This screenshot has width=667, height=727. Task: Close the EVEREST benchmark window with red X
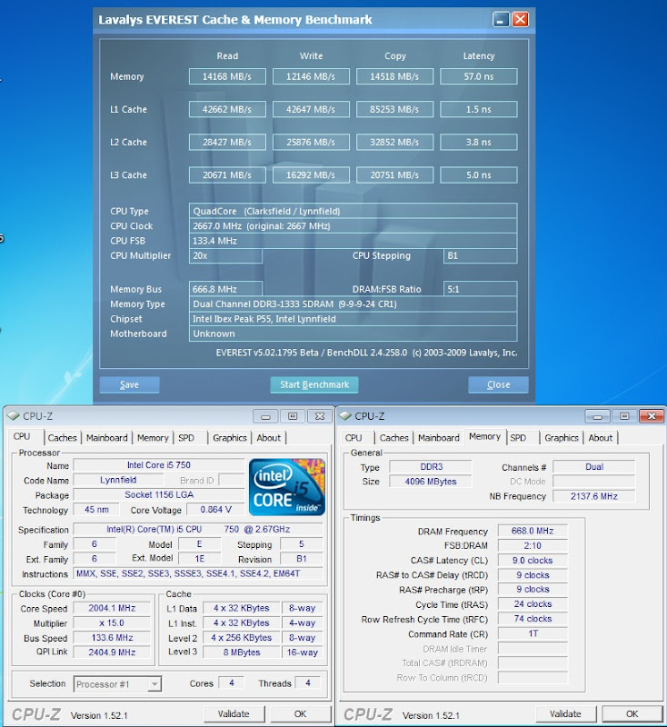click(x=521, y=19)
